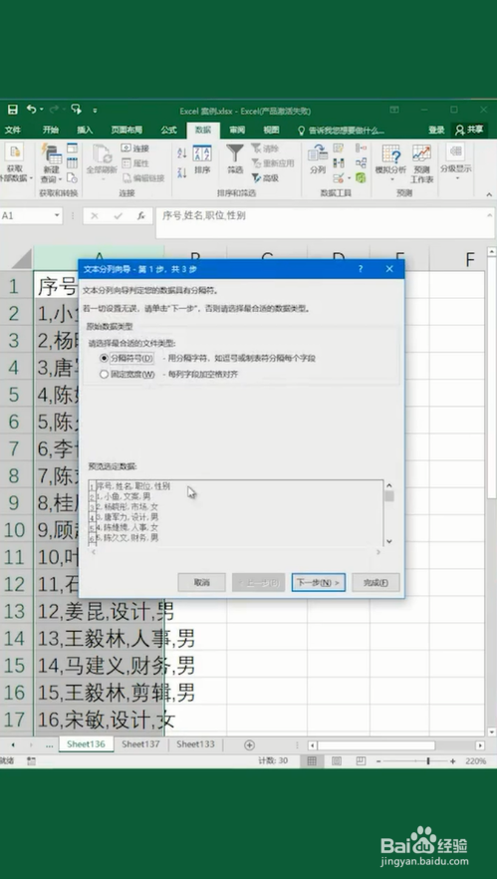
Task: Click the 220% zoom level
Action: coord(476,761)
